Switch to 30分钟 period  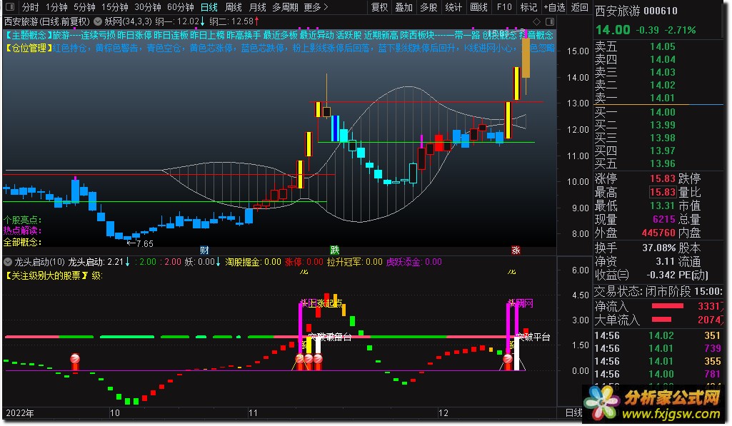(148, 7)
